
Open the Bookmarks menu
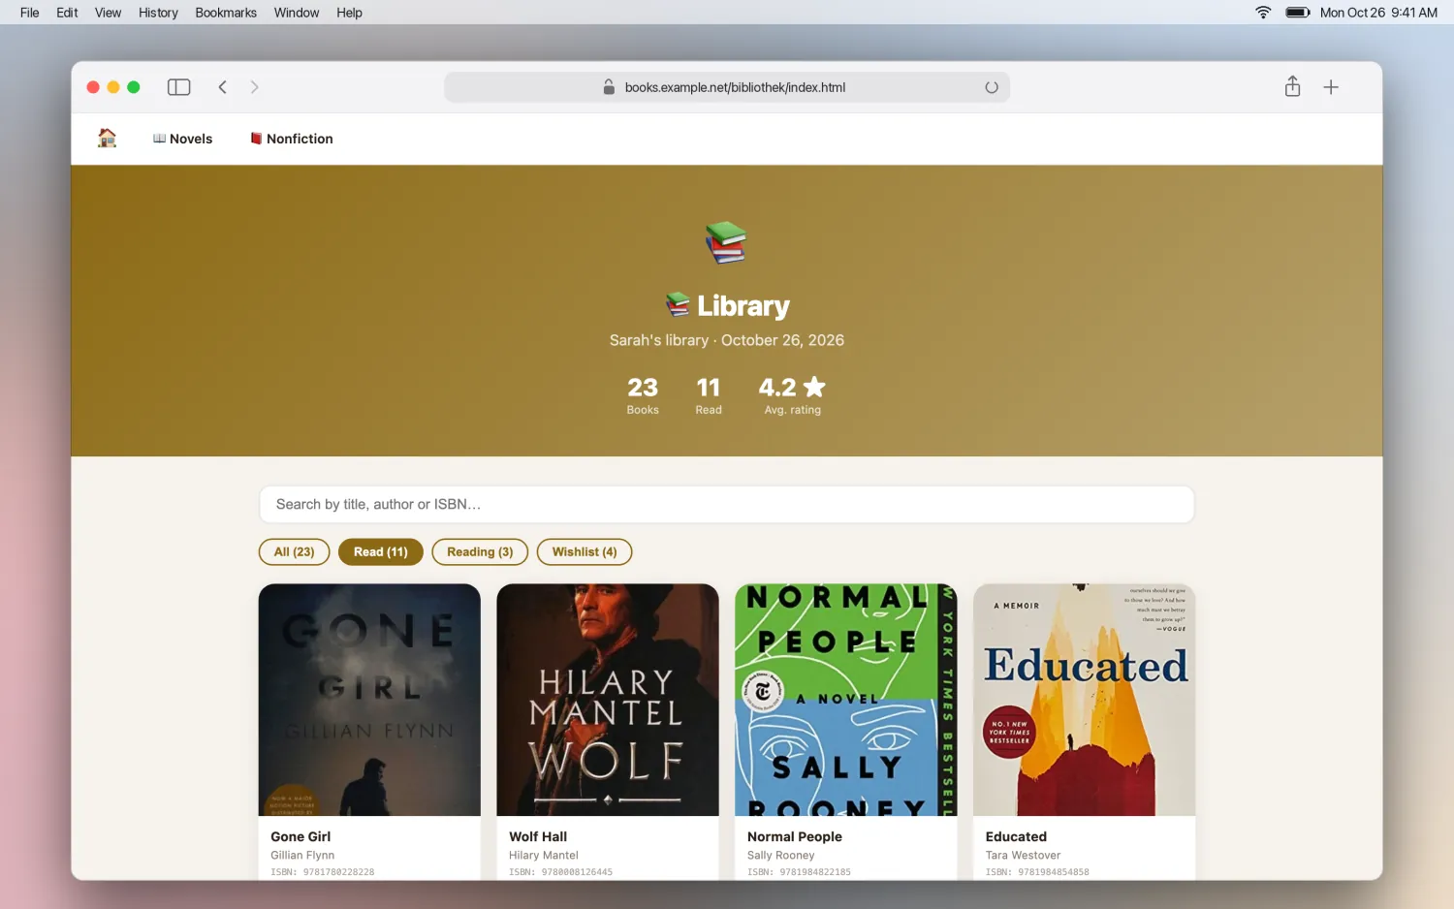pos(226,13)
